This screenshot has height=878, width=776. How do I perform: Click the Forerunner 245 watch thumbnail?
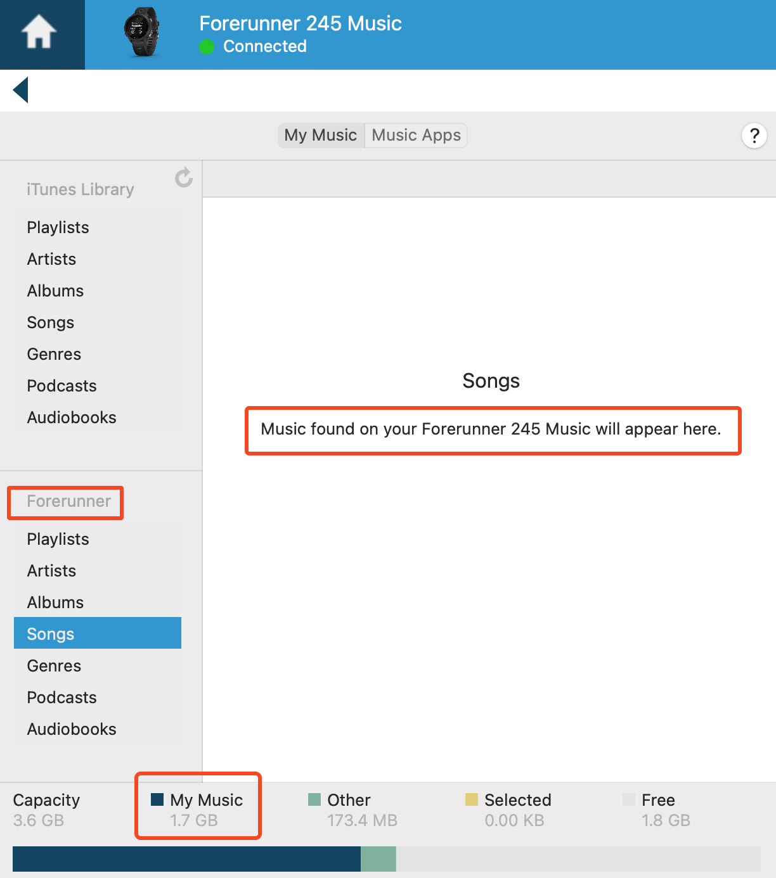tap(143, 32)
